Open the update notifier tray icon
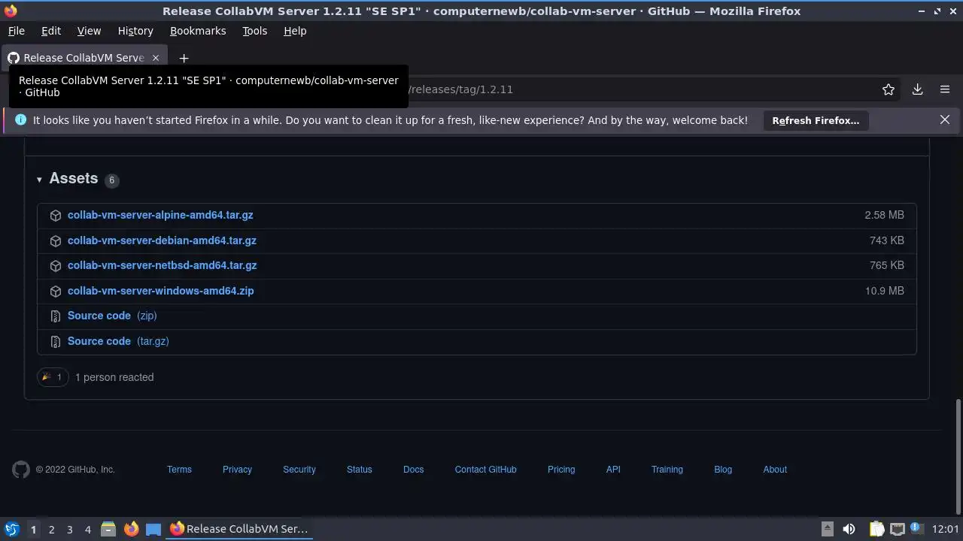The width and height of the screenshot is (963, 541). [917, 528]
